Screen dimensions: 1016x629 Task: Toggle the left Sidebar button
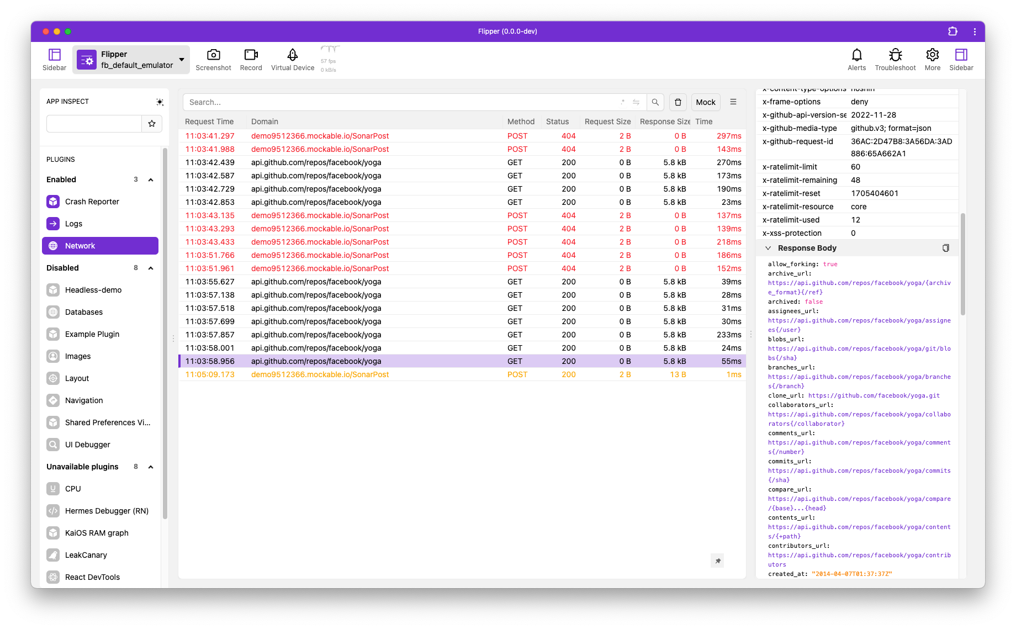pyautogui.click(x=54, y=60)
